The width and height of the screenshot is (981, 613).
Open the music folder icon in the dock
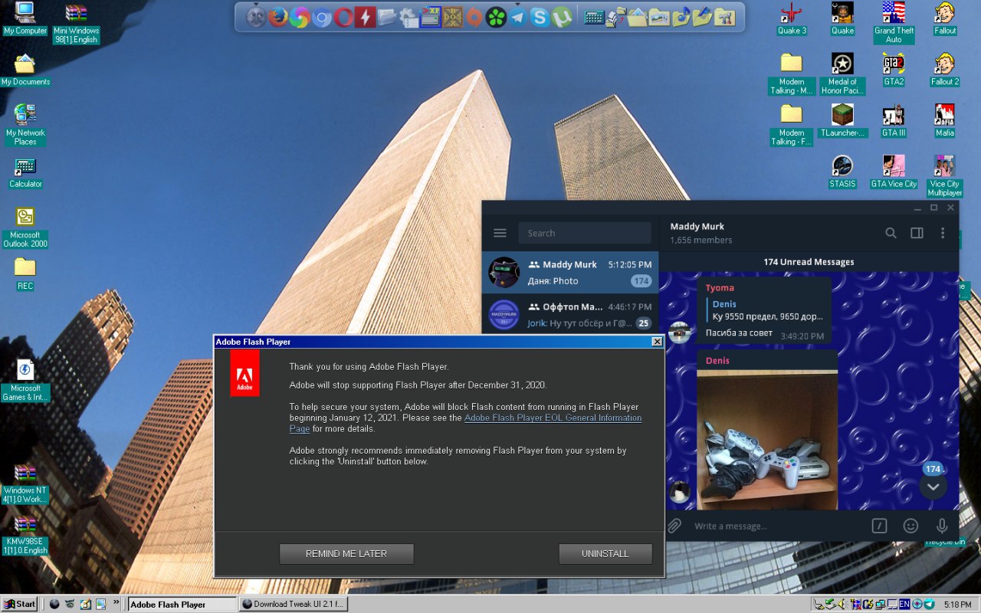point(681,17)
